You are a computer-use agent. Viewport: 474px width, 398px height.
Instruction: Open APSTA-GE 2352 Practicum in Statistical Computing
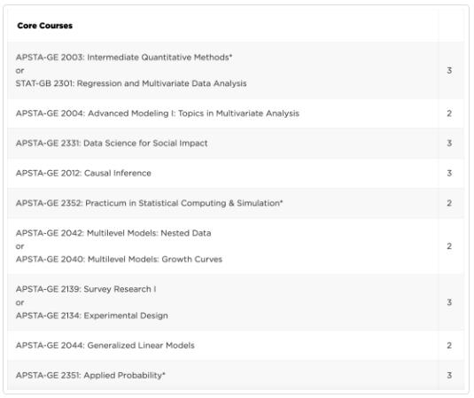(150, 203)
